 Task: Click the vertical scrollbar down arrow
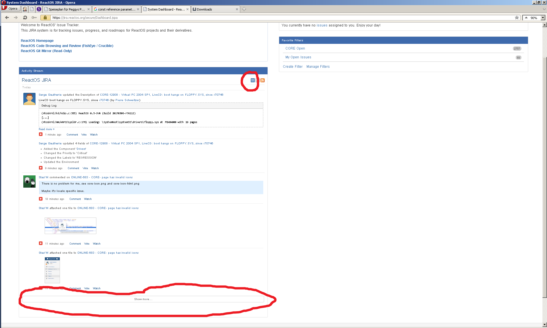click(x=544, y=325)
